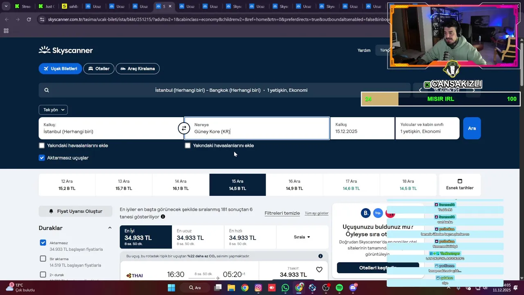Click the taskbar Ara search box
The height and width of the screenshot is (295, 524).
(197, 288)
